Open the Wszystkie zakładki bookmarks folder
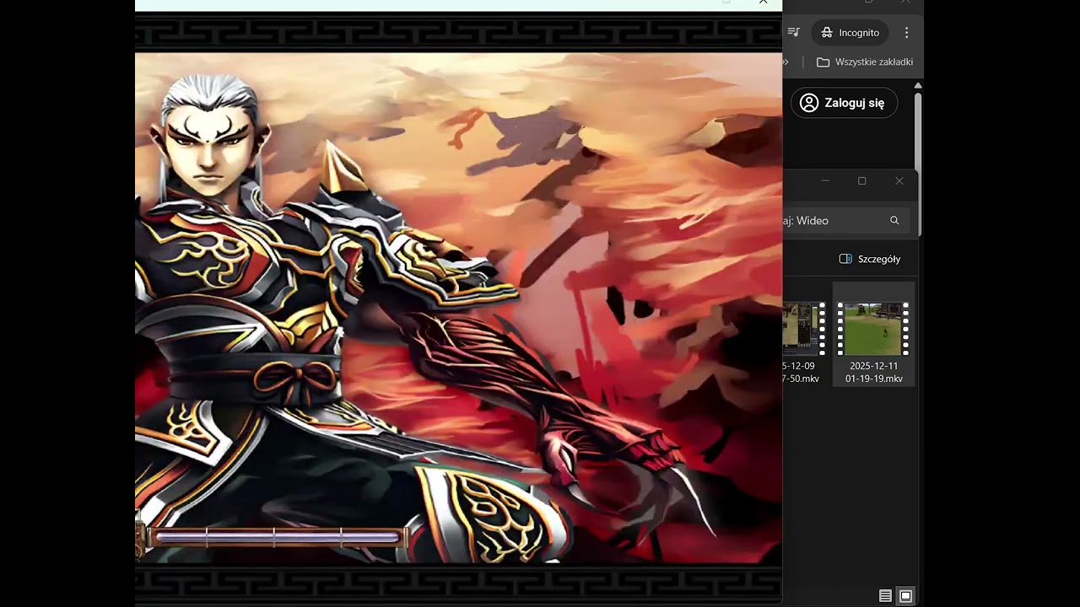 [865, 62]
